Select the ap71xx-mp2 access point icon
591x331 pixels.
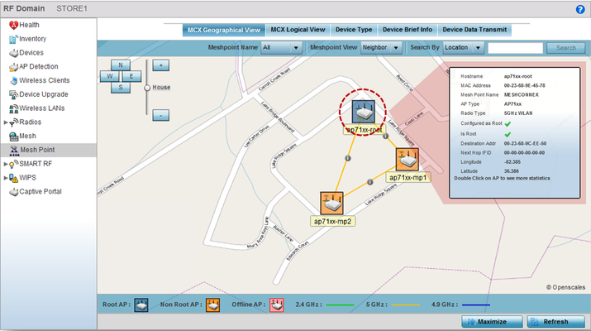(x=331, y=203)
